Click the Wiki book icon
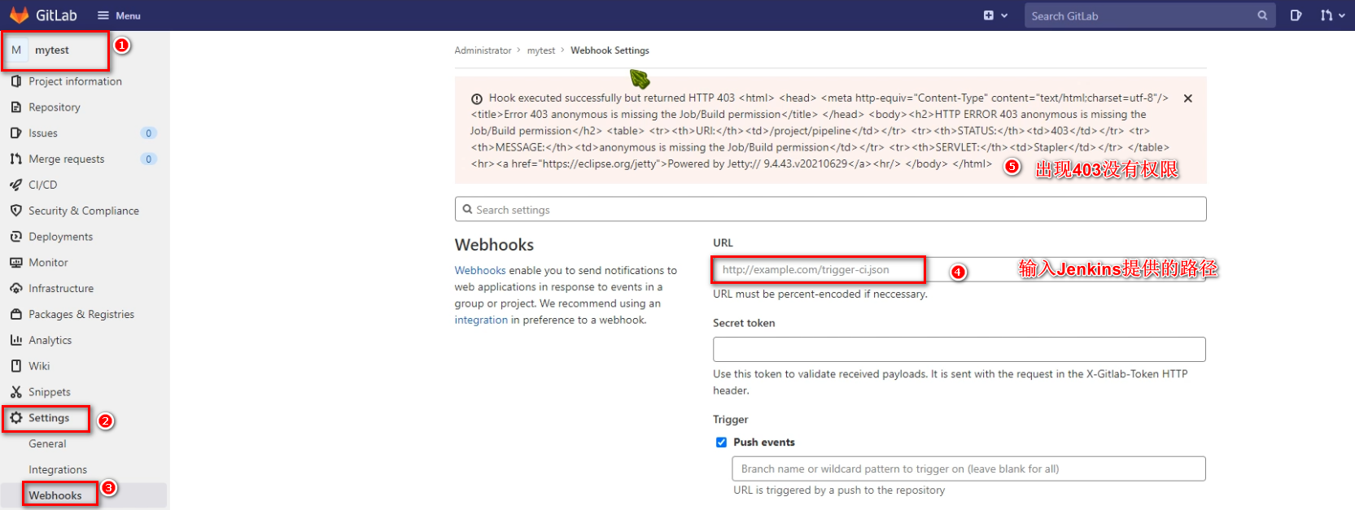Viewport: 1355px width, 510px height. [16, 366]
